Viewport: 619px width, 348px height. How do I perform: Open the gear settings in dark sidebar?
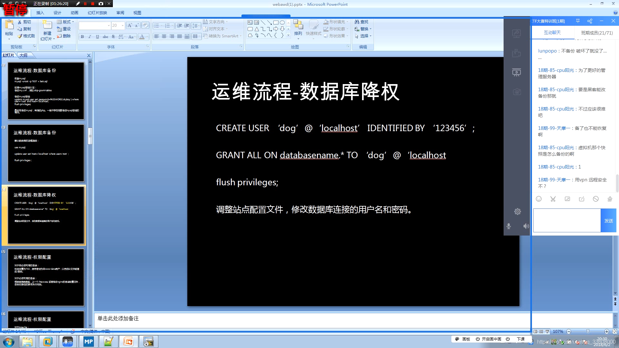[517, 212]
